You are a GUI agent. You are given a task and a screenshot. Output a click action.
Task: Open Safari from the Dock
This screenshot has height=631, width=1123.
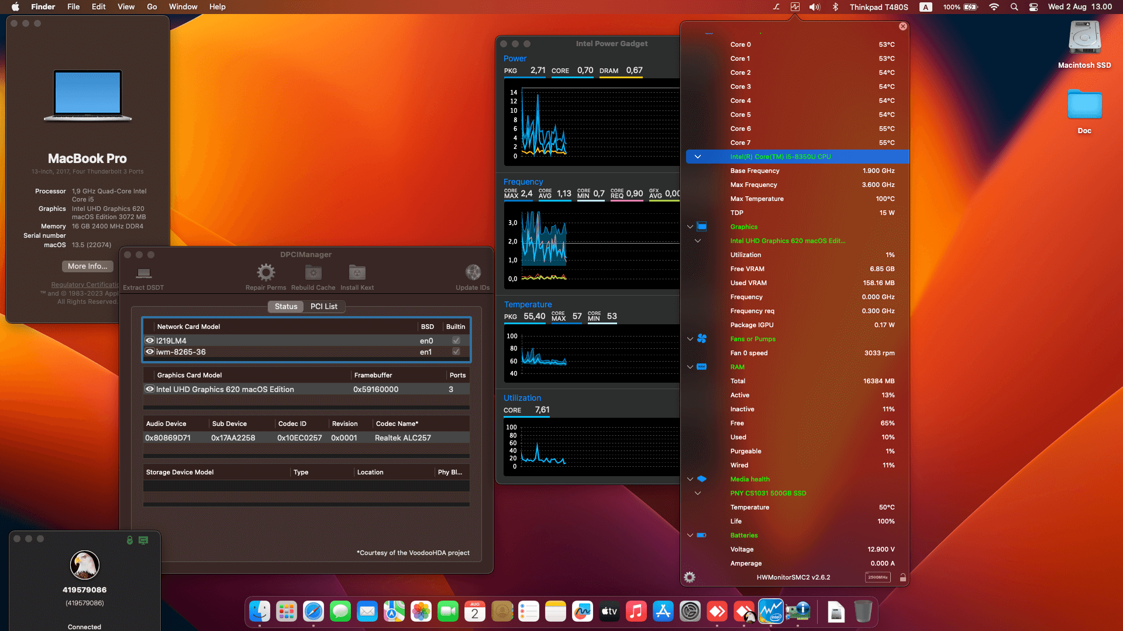[x=314, y=612]
